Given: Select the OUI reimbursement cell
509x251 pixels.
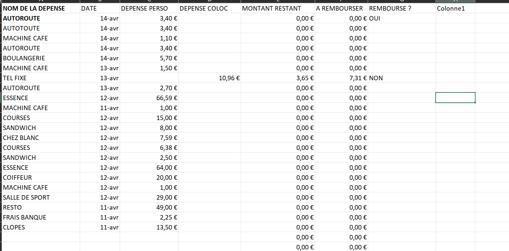Looking at the screenshot, I should pos(402,18).
